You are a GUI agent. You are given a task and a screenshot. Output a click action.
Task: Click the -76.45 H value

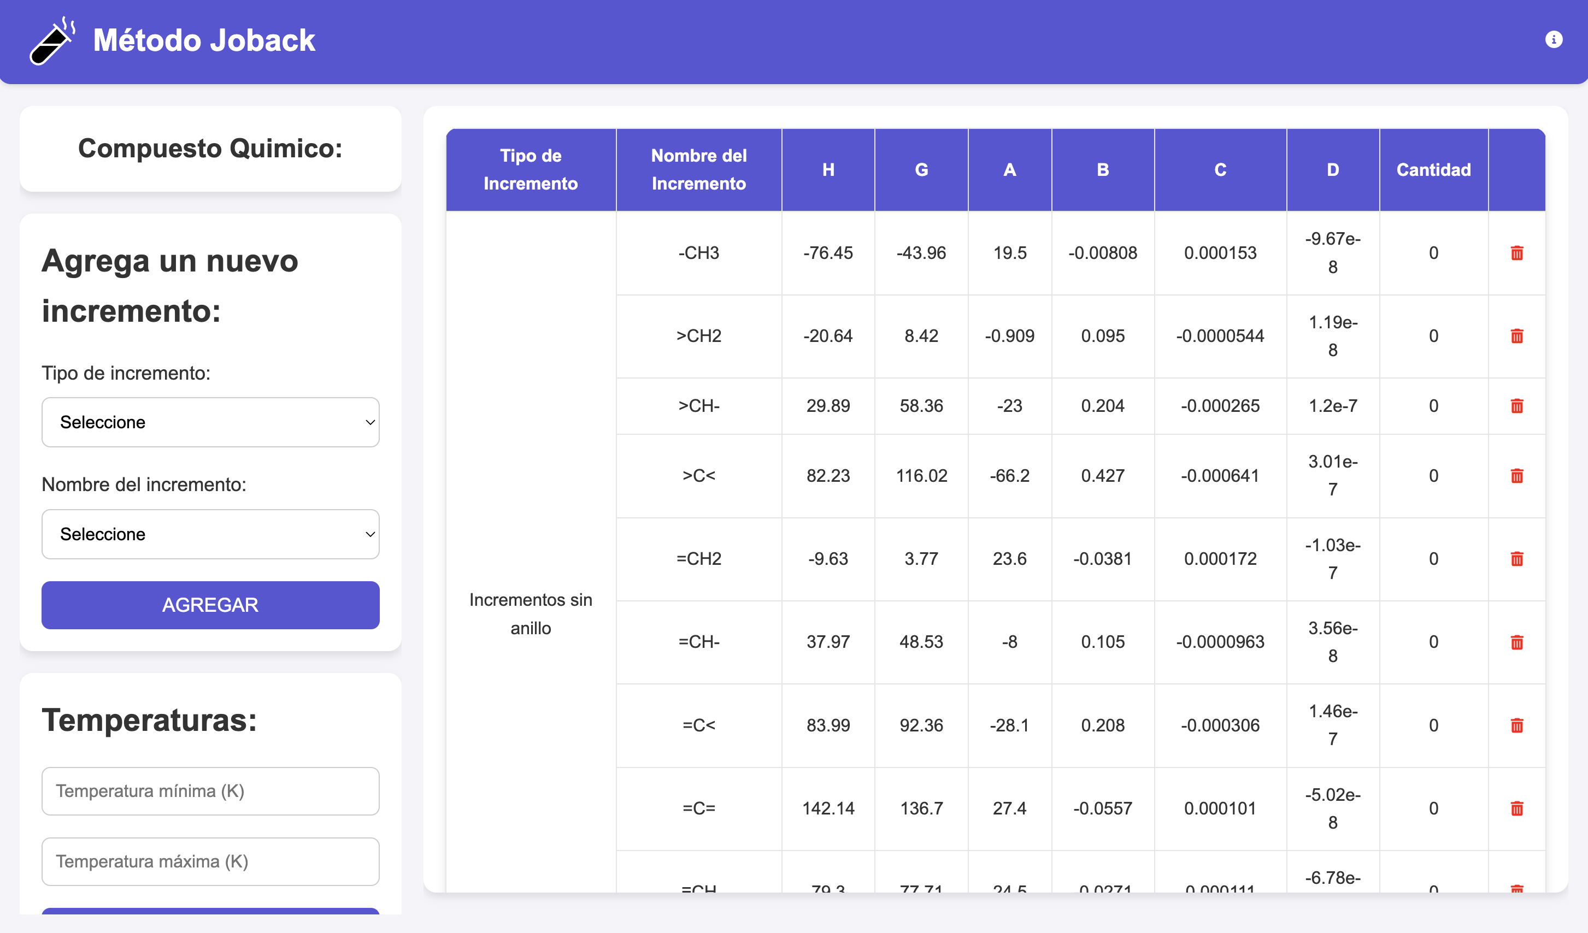pyautogui.click(x=828, y=253)
